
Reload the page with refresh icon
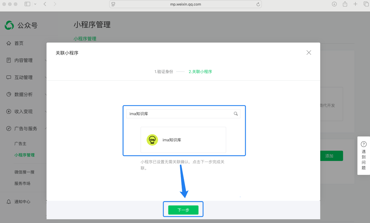258,4
